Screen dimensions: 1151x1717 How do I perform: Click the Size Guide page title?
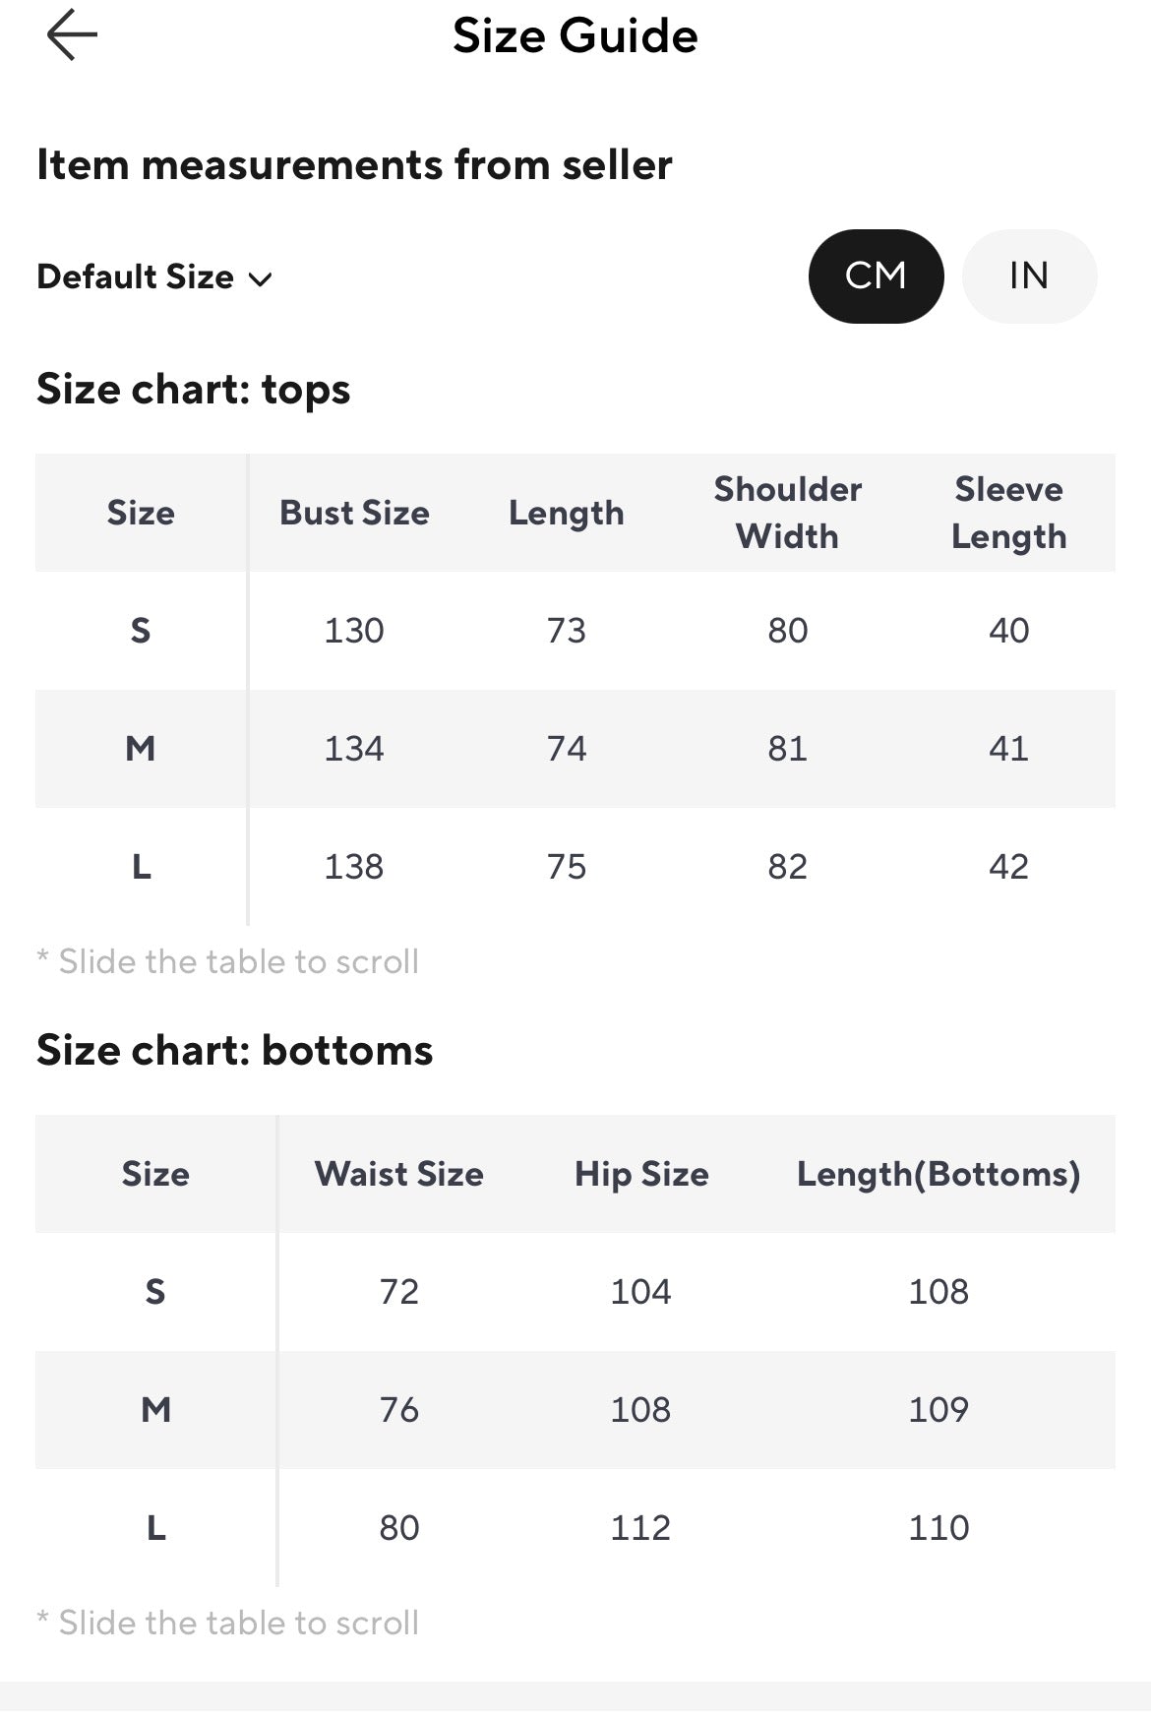tap(575, 36)
